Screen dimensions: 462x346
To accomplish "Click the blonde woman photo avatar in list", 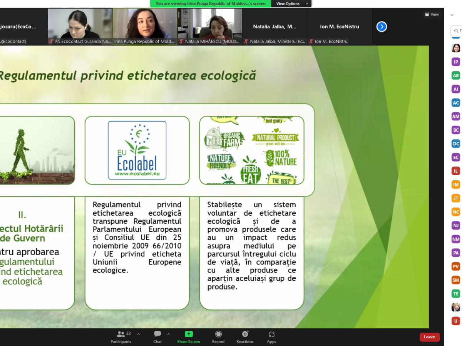I will pos(456,307).
